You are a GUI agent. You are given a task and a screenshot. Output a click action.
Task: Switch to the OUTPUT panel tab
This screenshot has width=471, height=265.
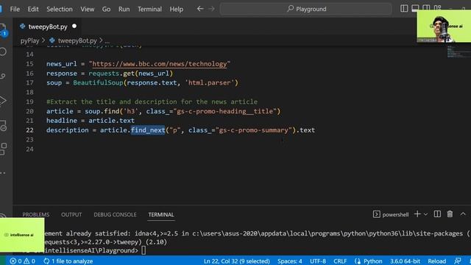[71, 214]
